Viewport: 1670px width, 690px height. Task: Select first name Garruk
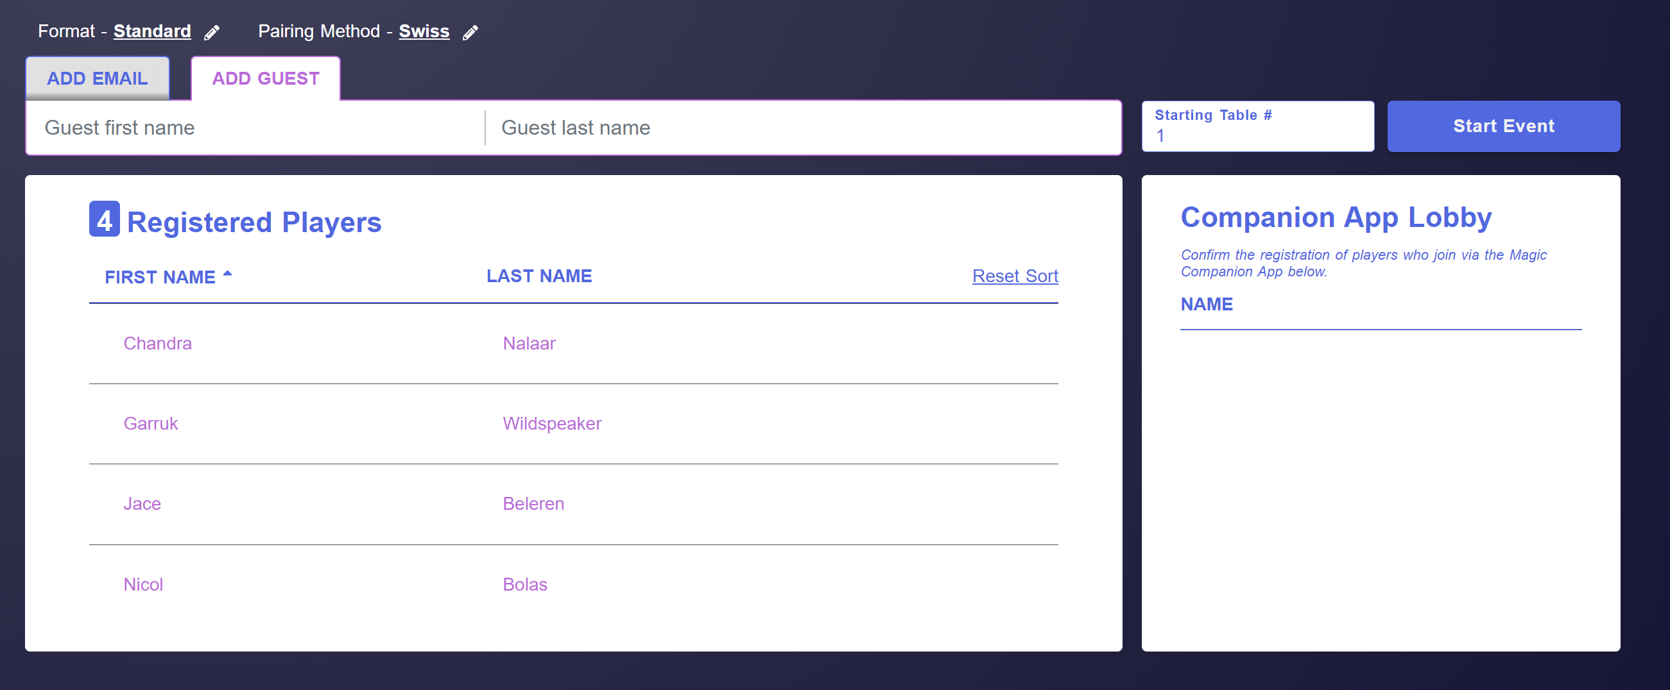pos(150,424)
